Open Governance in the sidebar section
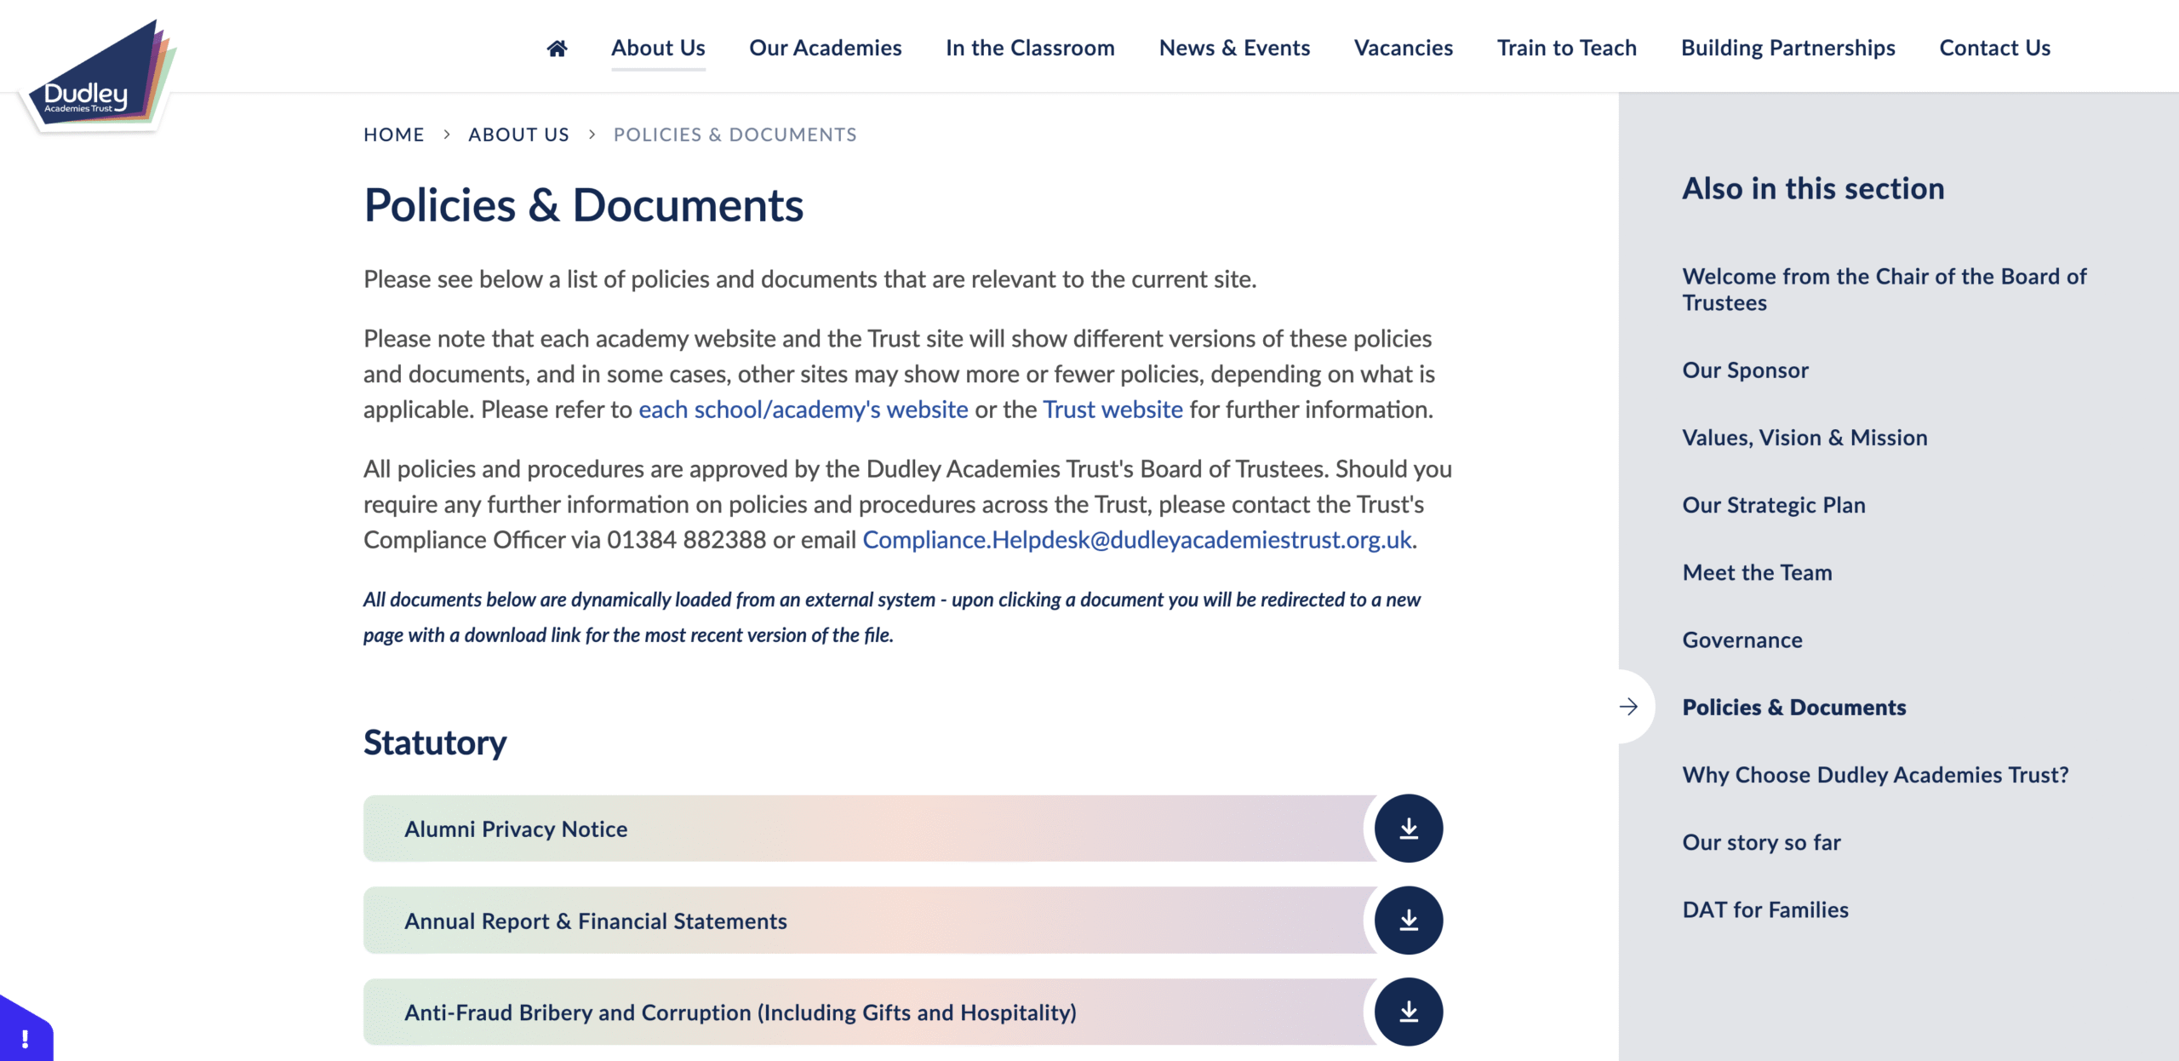2179x1061 pixels. point(1742,640)
